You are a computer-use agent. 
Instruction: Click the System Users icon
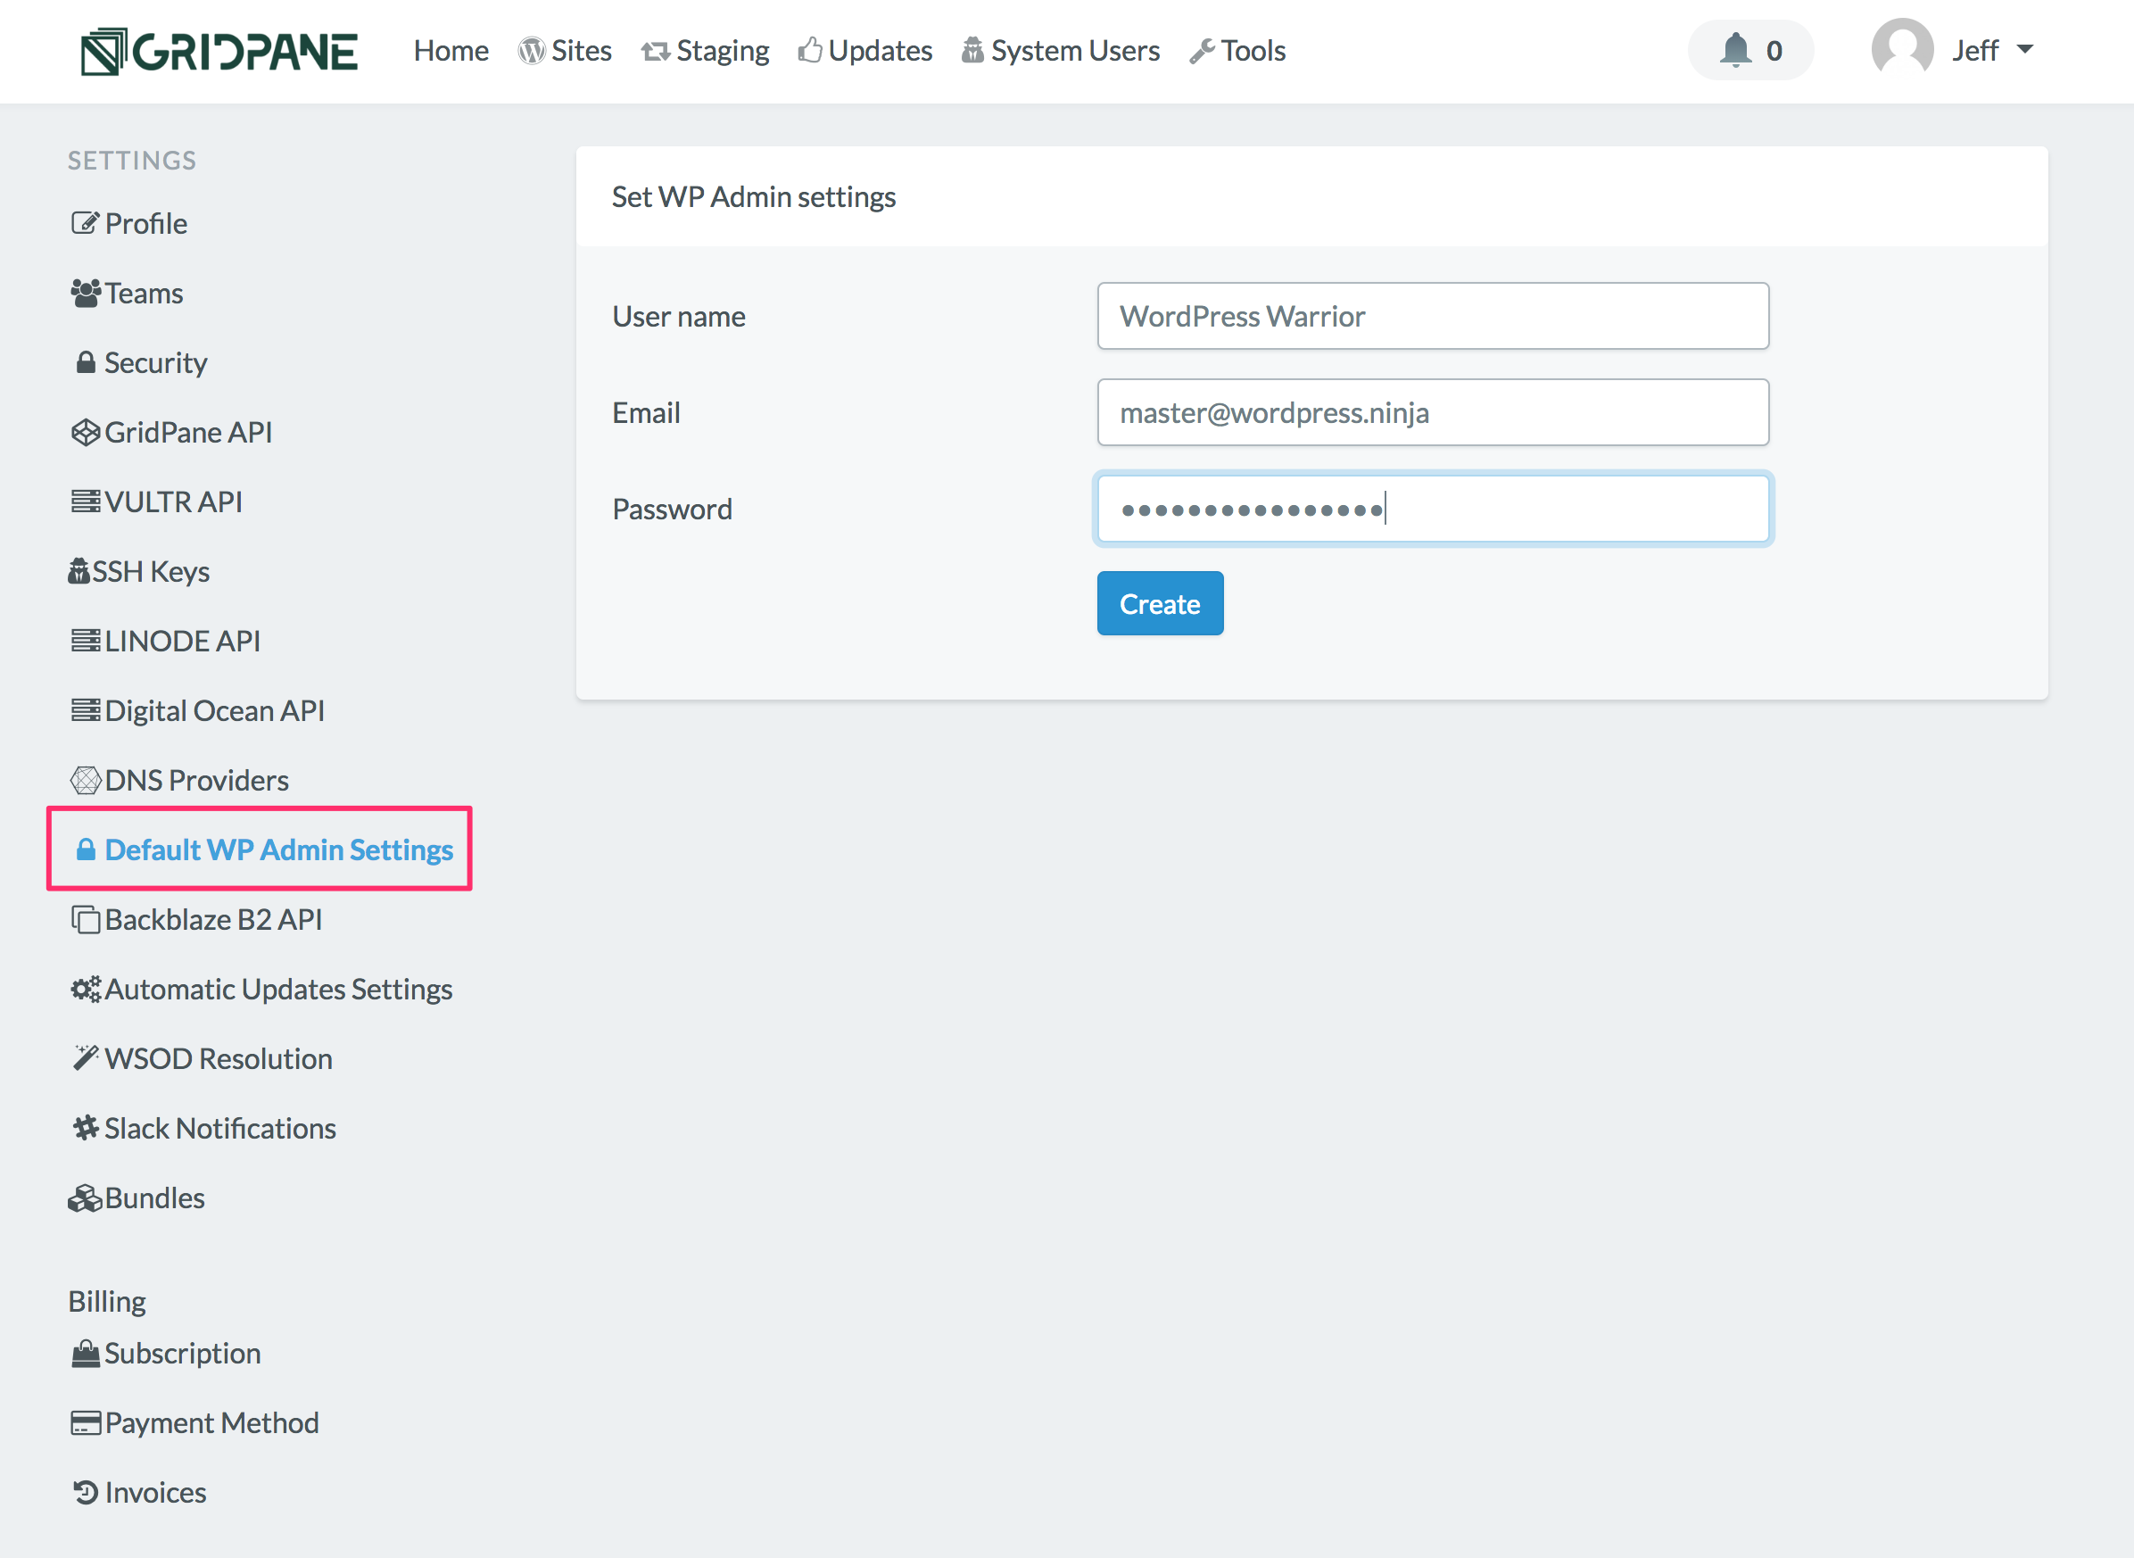click(x=972, y=50)
